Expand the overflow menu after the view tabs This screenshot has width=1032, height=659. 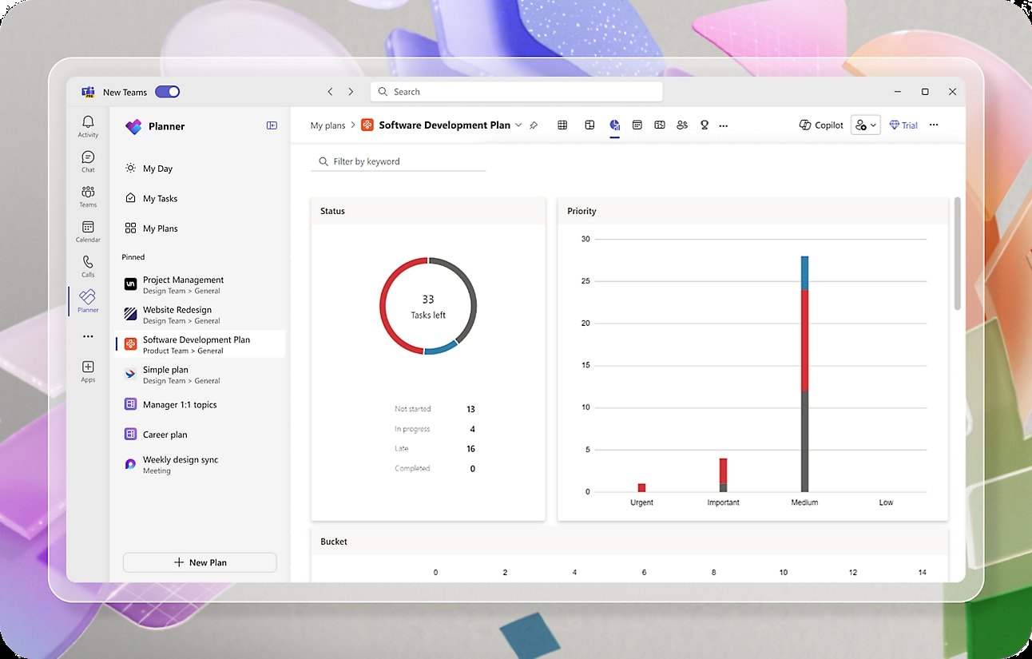724,125
